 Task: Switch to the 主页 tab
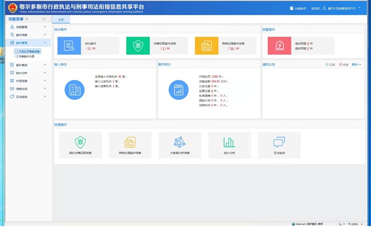point(61,19)
